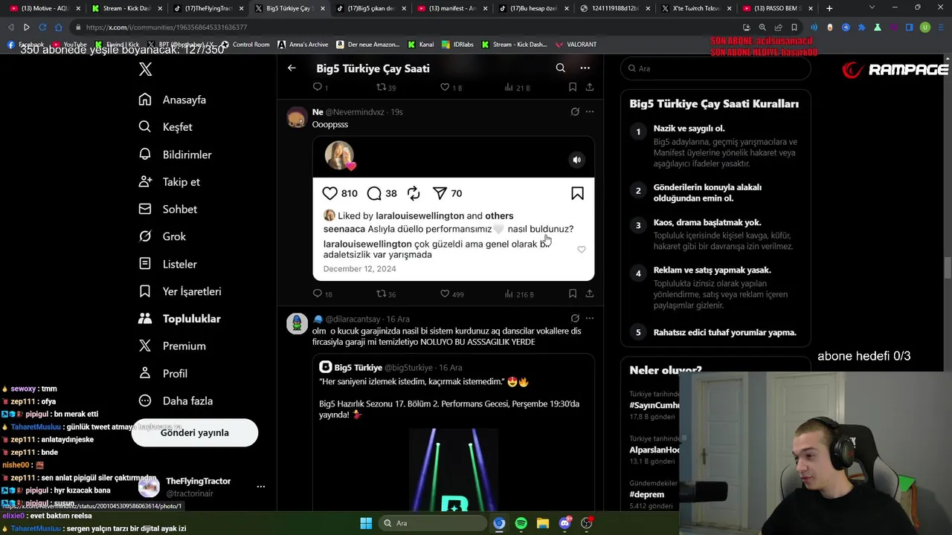Click the Listeler sidebar icon
952x535 pixels.
145,264
